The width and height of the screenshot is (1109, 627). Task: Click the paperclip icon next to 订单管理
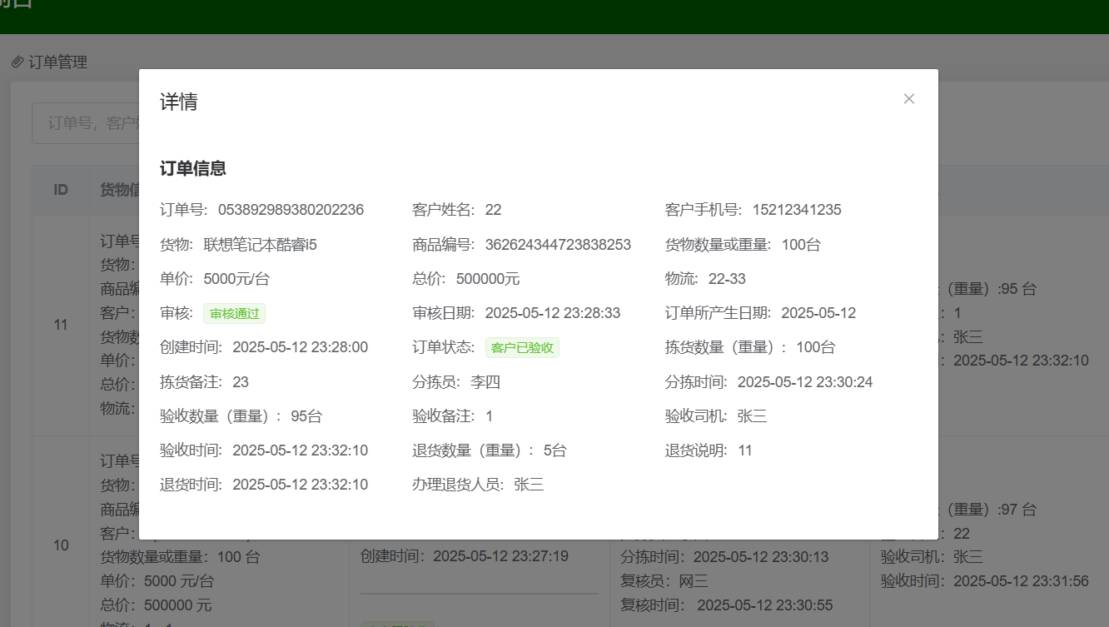[x=17, y=62]
